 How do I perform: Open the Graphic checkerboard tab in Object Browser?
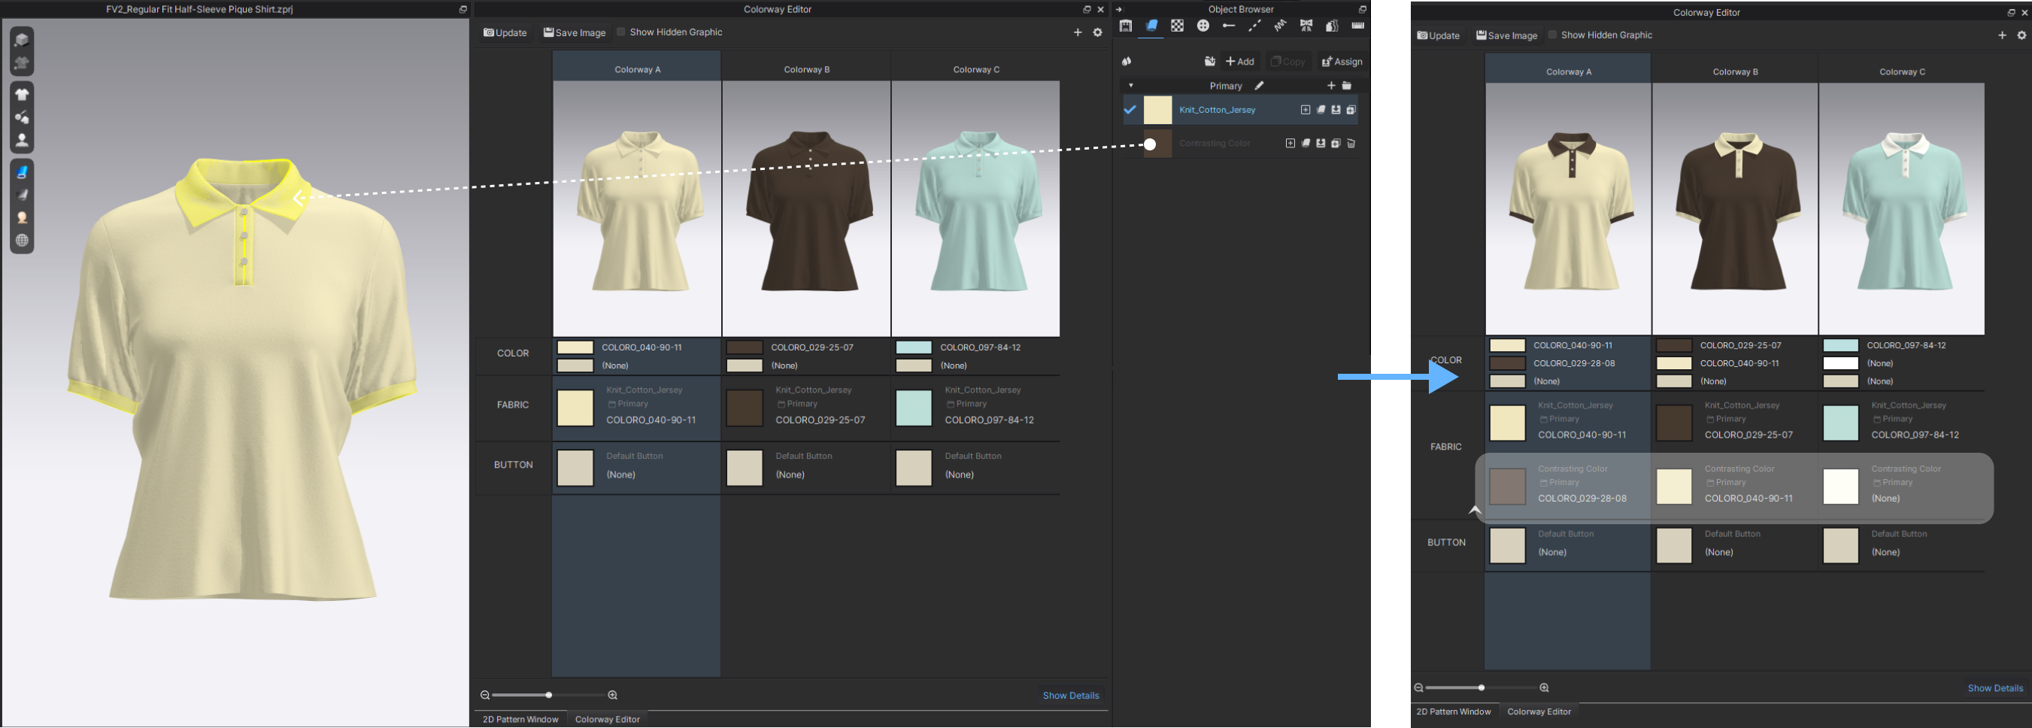pyautogui.click(x=1177, y=26)
